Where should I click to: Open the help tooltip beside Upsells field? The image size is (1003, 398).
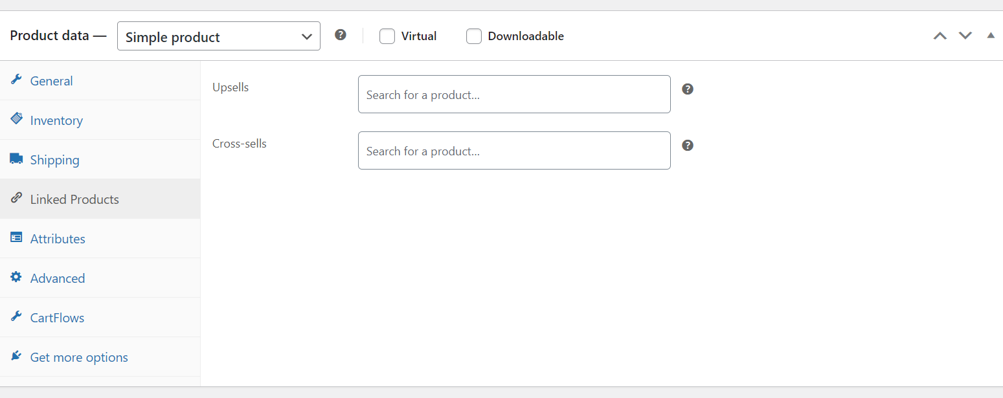pyautogui.click(x=687, y=89)
